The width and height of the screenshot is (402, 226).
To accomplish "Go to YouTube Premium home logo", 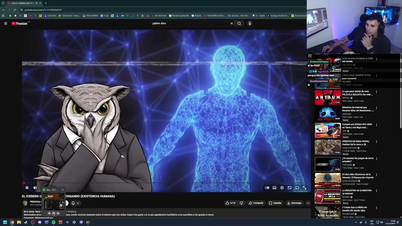I will coord(19,23).
